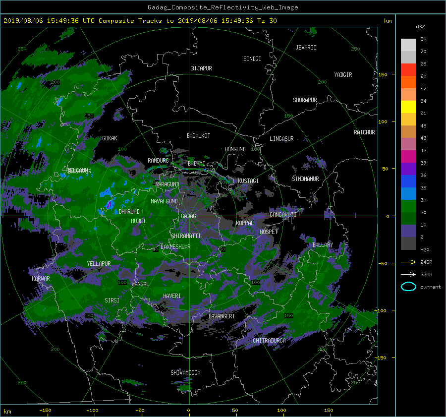Image resolution: width=446 pixels, height=417 pixels.
Task: Select the yellow 54 dBZ color swatch
Action: pos(408,107)
